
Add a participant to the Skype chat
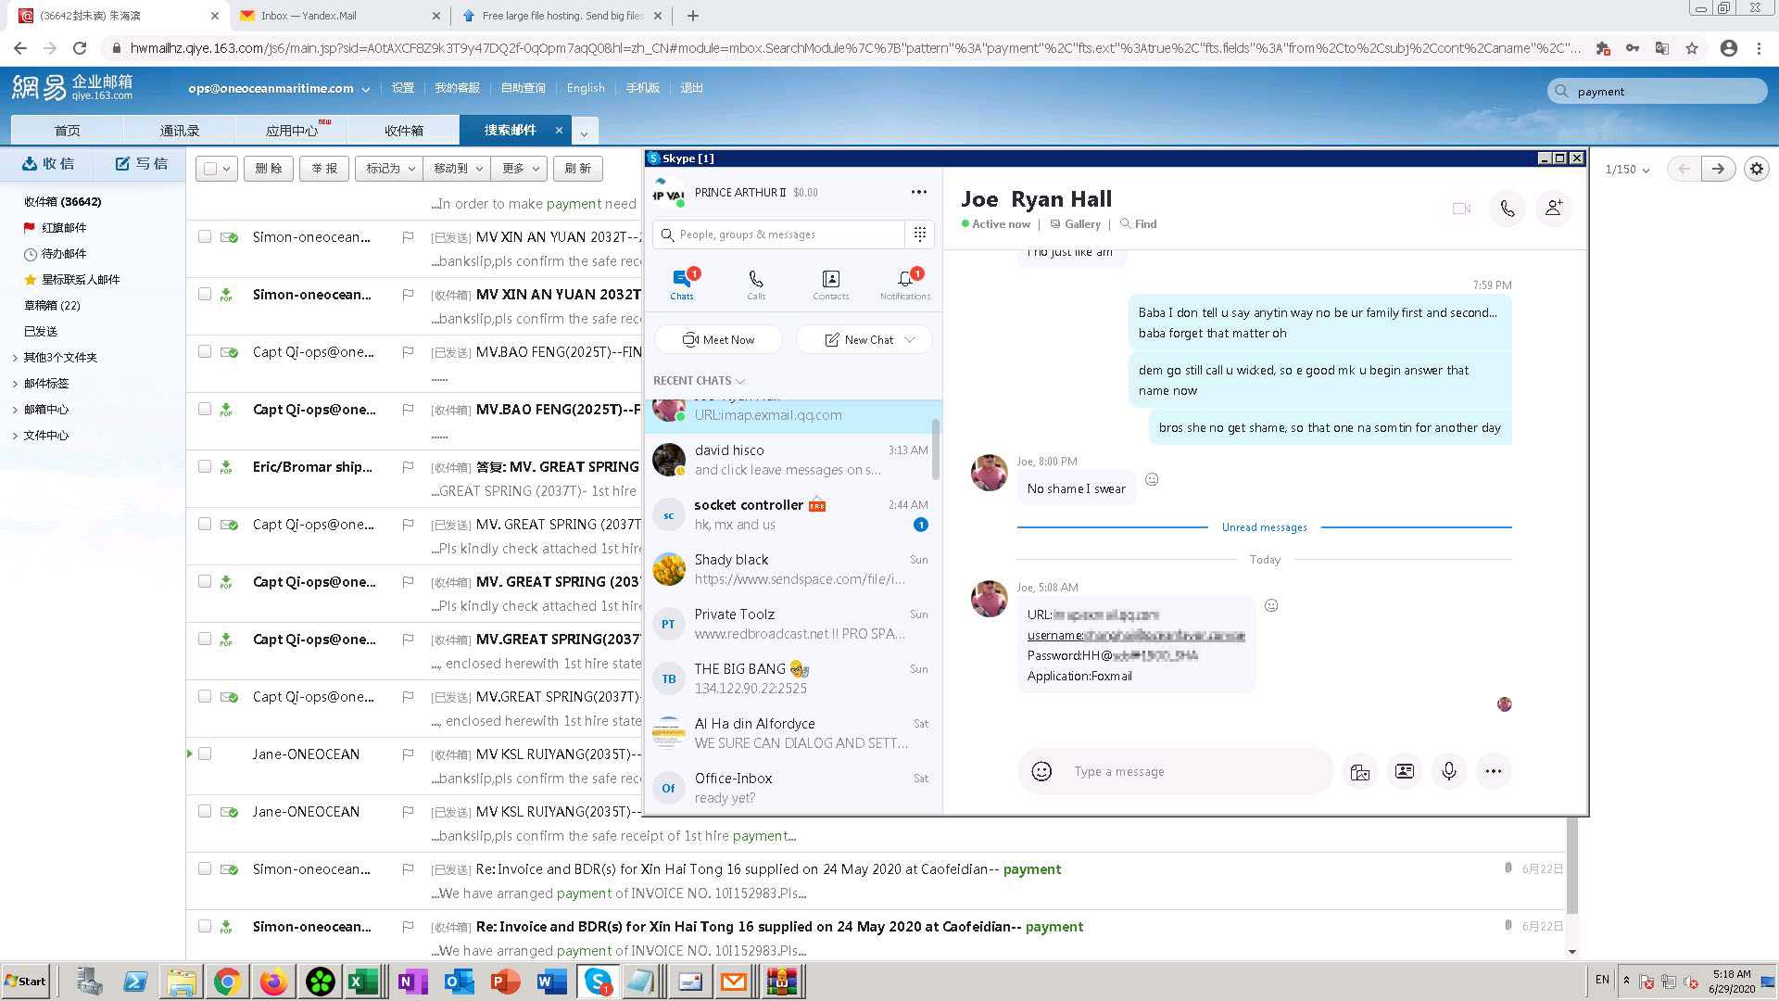pos(1554,209)
